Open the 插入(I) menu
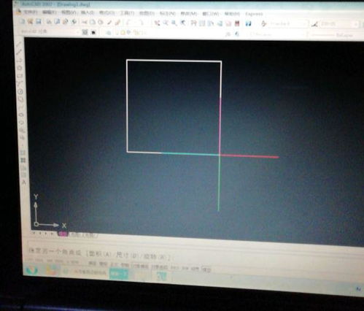This screenshot has height=311, width=364. click(x=88, y=12)
